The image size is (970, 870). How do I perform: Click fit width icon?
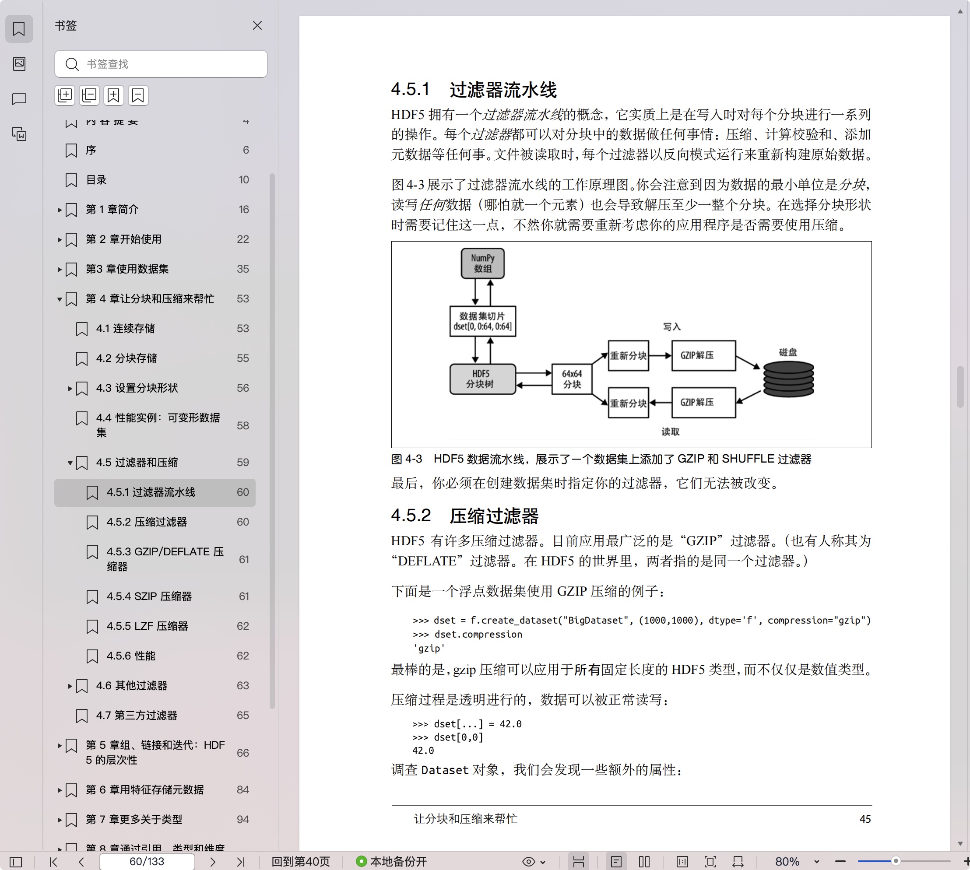738,861
